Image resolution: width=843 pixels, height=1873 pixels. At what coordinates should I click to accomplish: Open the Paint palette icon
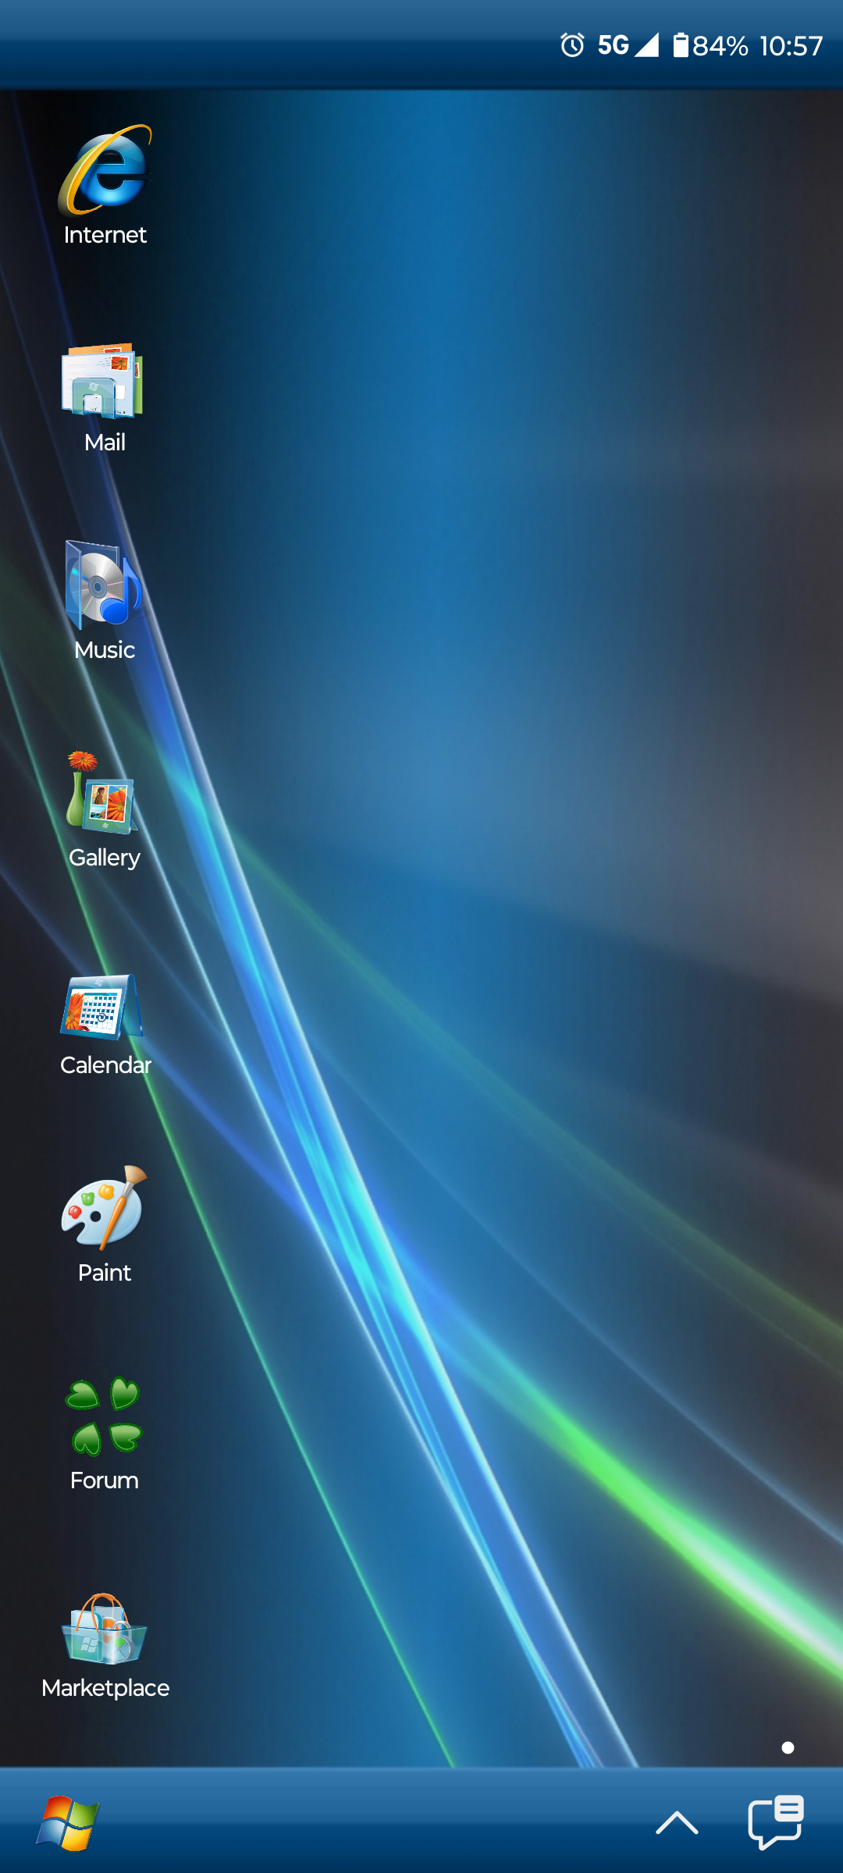(104, 1207)
